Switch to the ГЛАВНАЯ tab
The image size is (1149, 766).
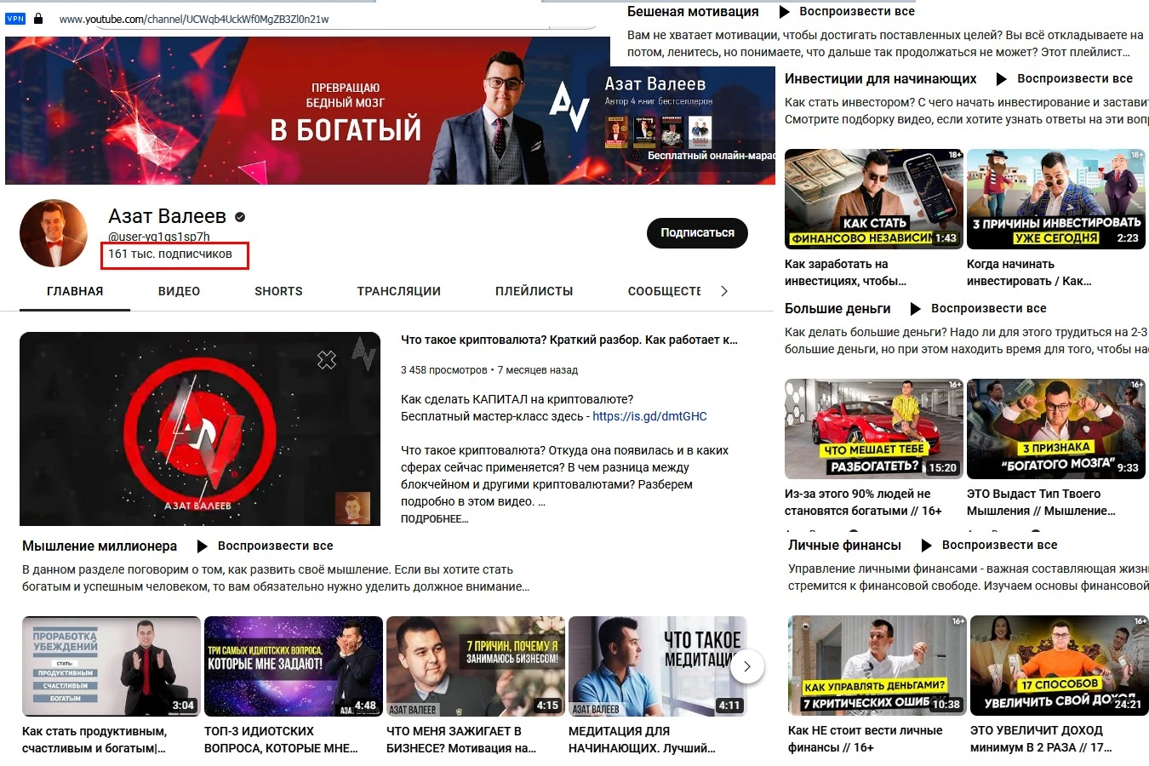(75, 291)
